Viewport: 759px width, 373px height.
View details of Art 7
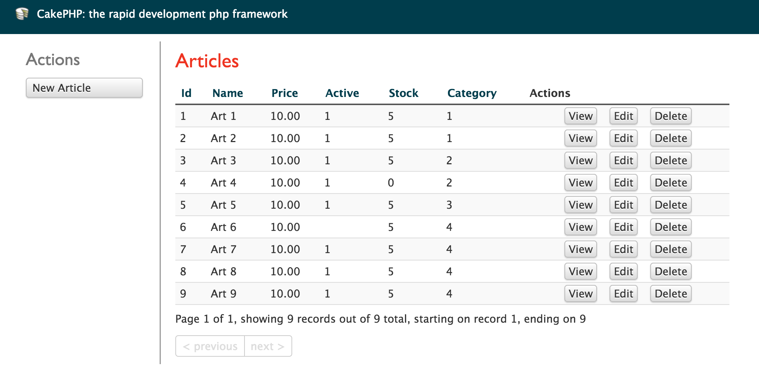(x=580, y=249)
